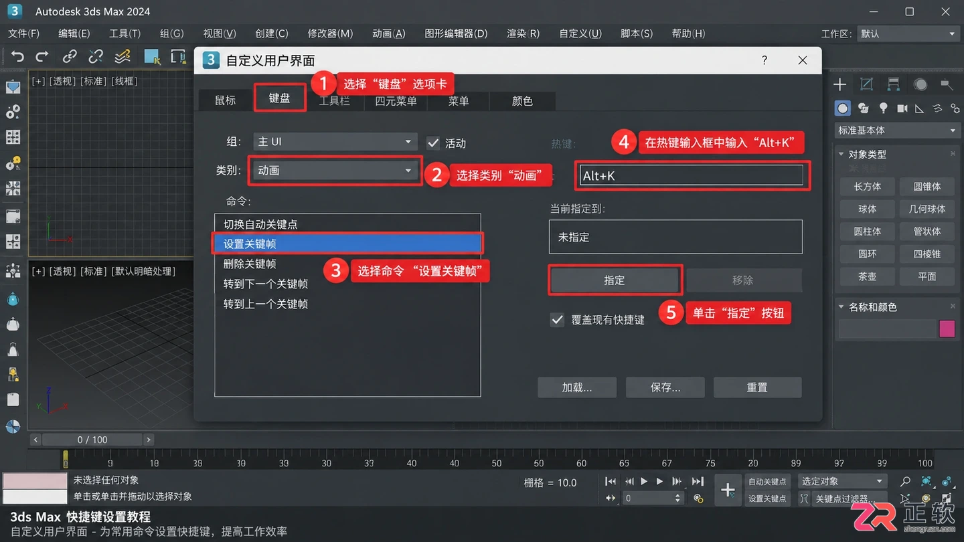Switch to the 鼠标 tab
The width and height of the screenshot is (964, 542).
point(226,100)
